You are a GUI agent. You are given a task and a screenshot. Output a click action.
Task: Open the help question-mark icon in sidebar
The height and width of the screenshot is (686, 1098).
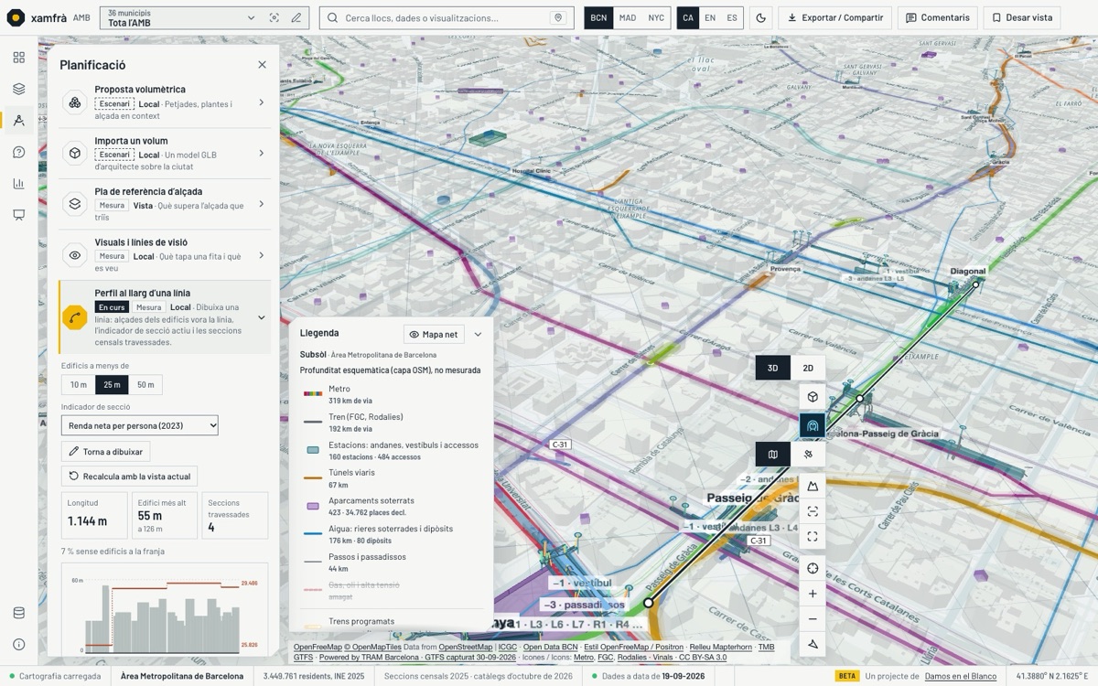18,152
